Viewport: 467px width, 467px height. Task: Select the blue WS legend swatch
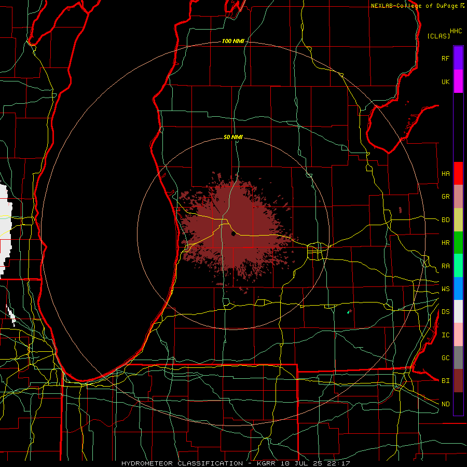tap(458, 289)
